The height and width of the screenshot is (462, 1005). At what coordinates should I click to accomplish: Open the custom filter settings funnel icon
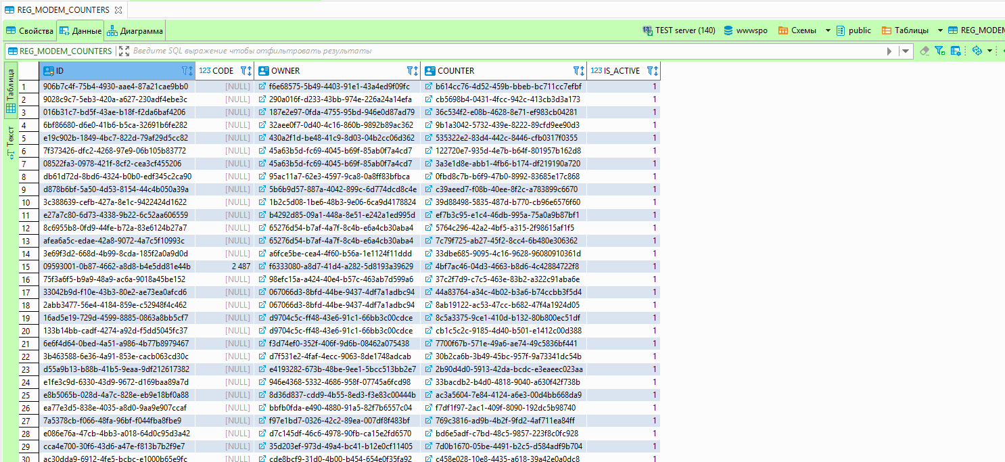coord(940,51)
